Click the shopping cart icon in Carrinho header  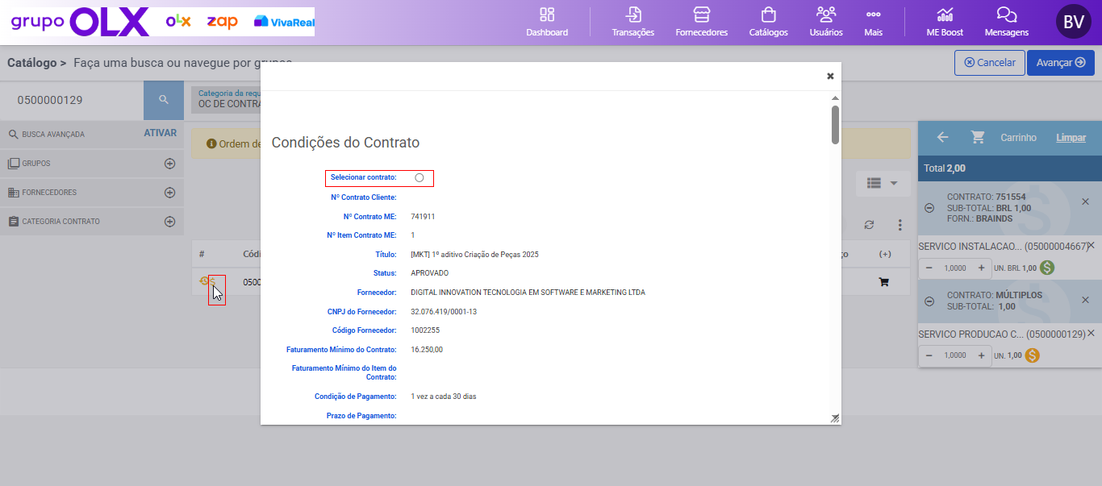978,138
